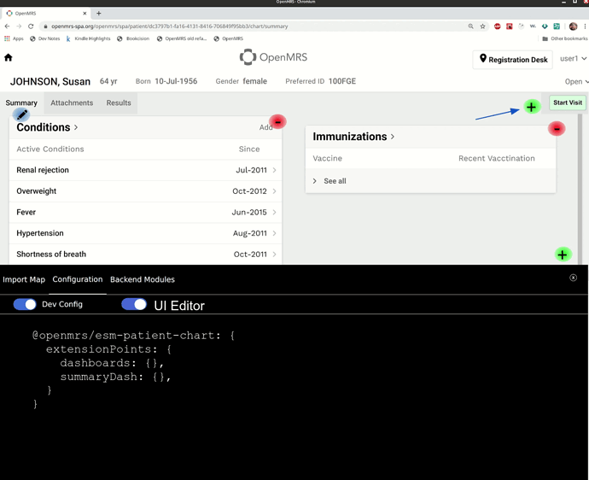The width and height of the screenshot is (589, 480).
Task: Click the browser address bar URL
Action: (169, 26)
